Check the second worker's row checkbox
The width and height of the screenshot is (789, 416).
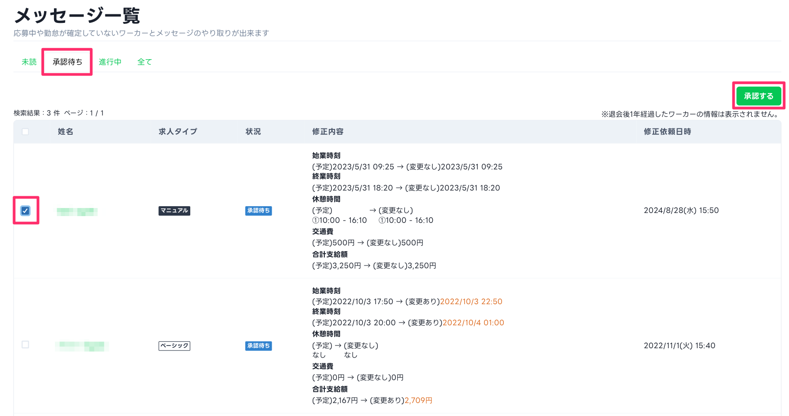click(26, 345)
